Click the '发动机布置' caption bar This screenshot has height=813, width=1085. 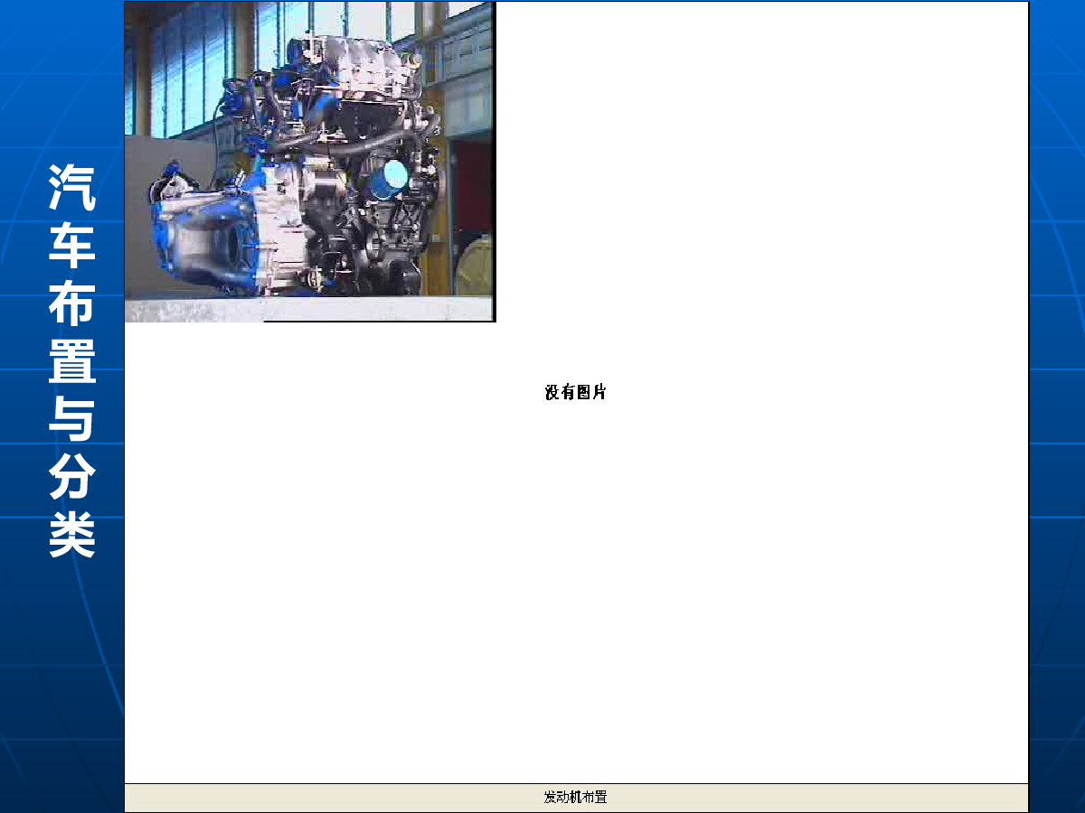576,798
